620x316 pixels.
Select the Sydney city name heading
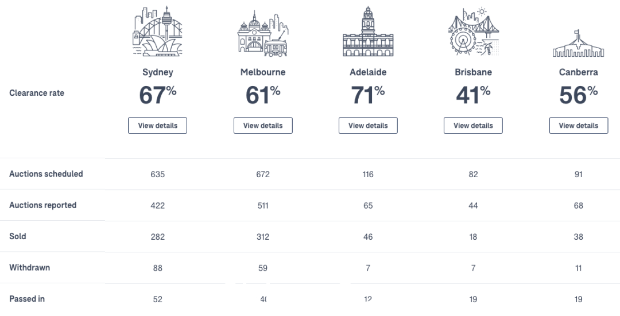tap(158, 72)
